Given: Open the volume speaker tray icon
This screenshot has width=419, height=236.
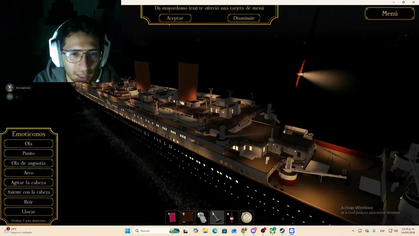Looking at the screenshot, I should (x=396, y=231).
